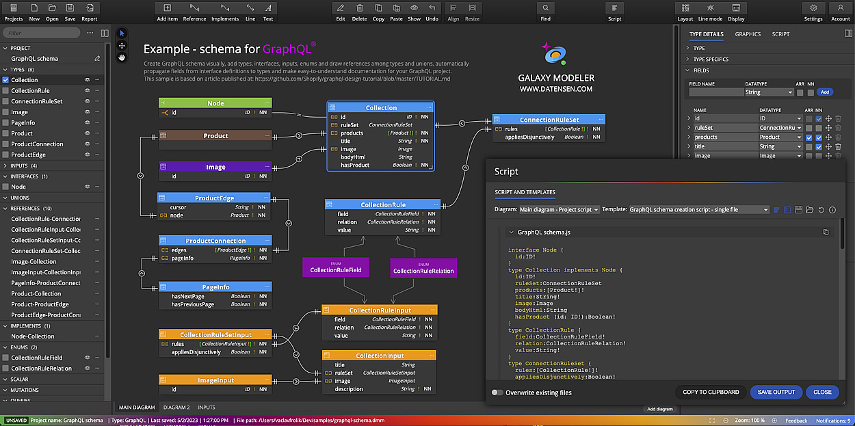The width and height of the screenshot is (855, 426).
Task: Click the SAVE OUTPUT button
Action: (x=776, y=392)
